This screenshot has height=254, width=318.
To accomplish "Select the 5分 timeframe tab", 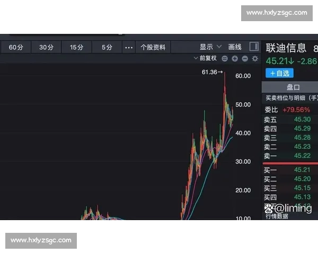I will tap(107, 47).
